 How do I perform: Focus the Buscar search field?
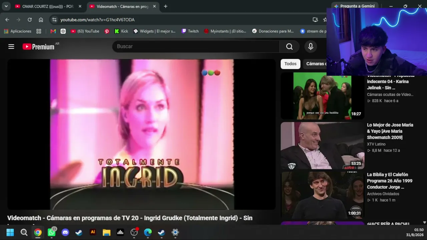coord(196,46)
